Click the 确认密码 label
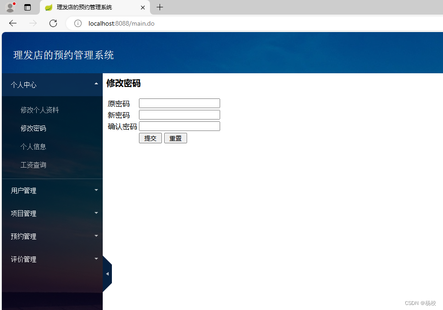The image size is (443, 310). tap(122, 127)
